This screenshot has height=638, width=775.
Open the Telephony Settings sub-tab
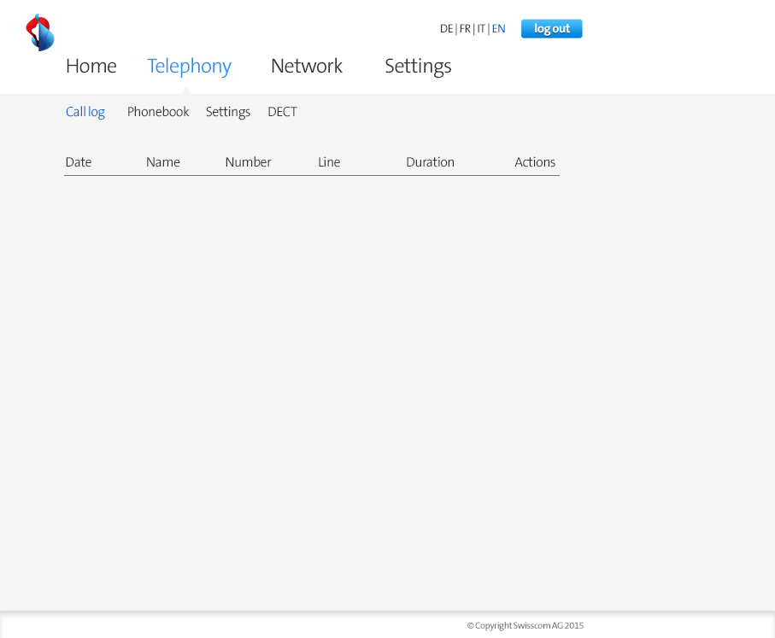click(x=228, y=112)
